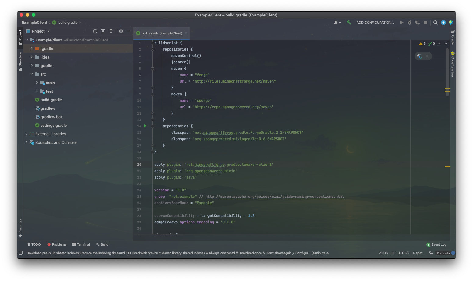This screenshot has height=281, width=473.
Task: Open the Terminal tool window tab
Action: tap(81, 244)
